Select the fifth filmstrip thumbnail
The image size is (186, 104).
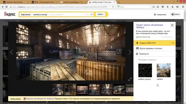(x=107, y=89)
